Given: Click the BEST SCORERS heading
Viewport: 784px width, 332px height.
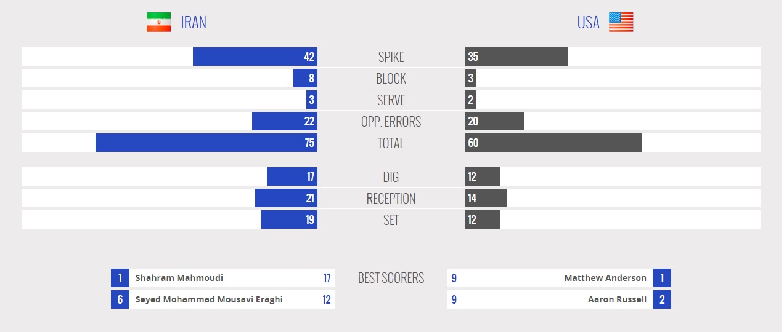Looking at the screenshot, I should (391, 278).
